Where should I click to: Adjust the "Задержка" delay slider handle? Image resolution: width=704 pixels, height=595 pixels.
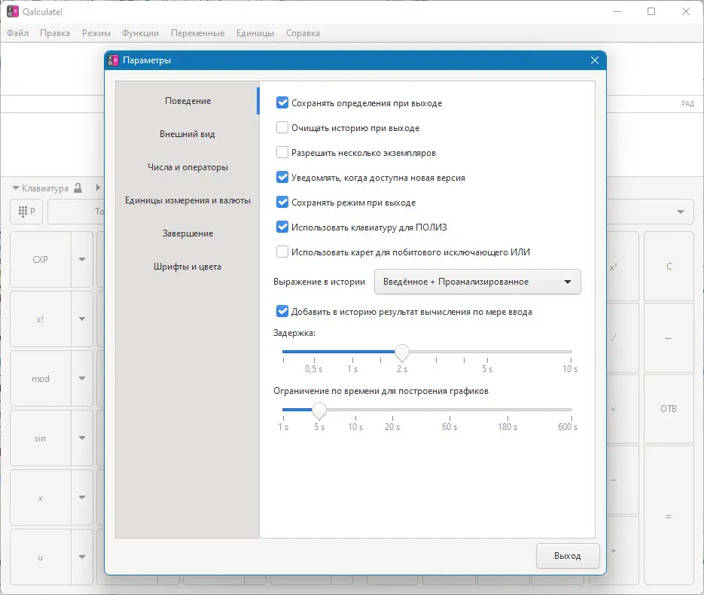click(402, 352)
